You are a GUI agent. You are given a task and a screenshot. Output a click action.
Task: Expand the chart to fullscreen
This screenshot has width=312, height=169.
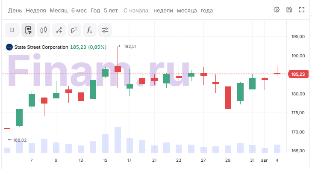point(302,10)
